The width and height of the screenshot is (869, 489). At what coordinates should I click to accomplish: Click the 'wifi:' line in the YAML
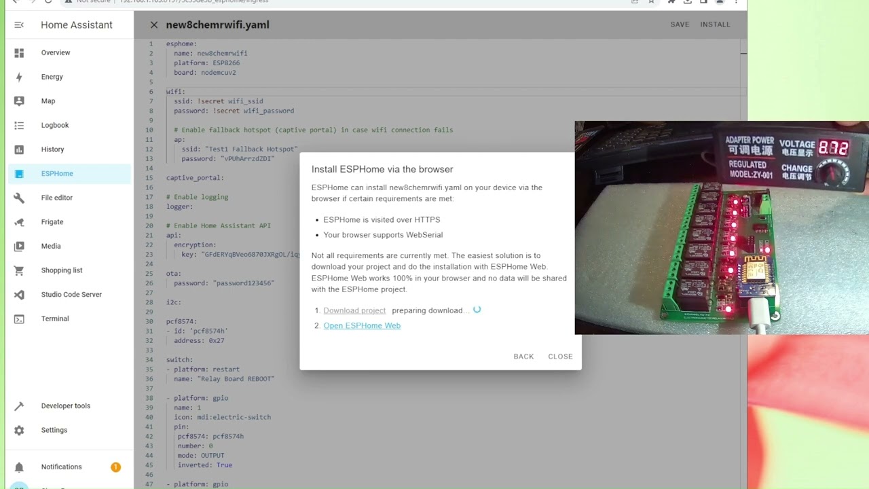[x=175, y=92]
